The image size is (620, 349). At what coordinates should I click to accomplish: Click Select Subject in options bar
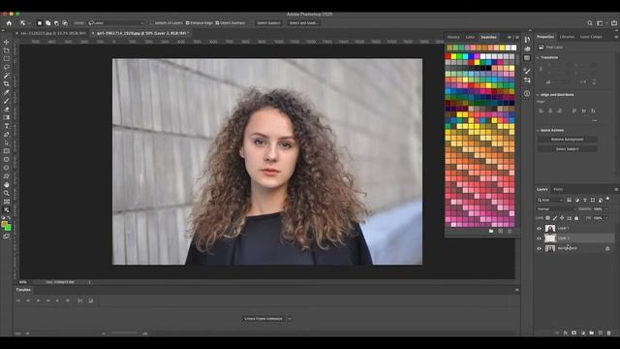tap(268, 23)
